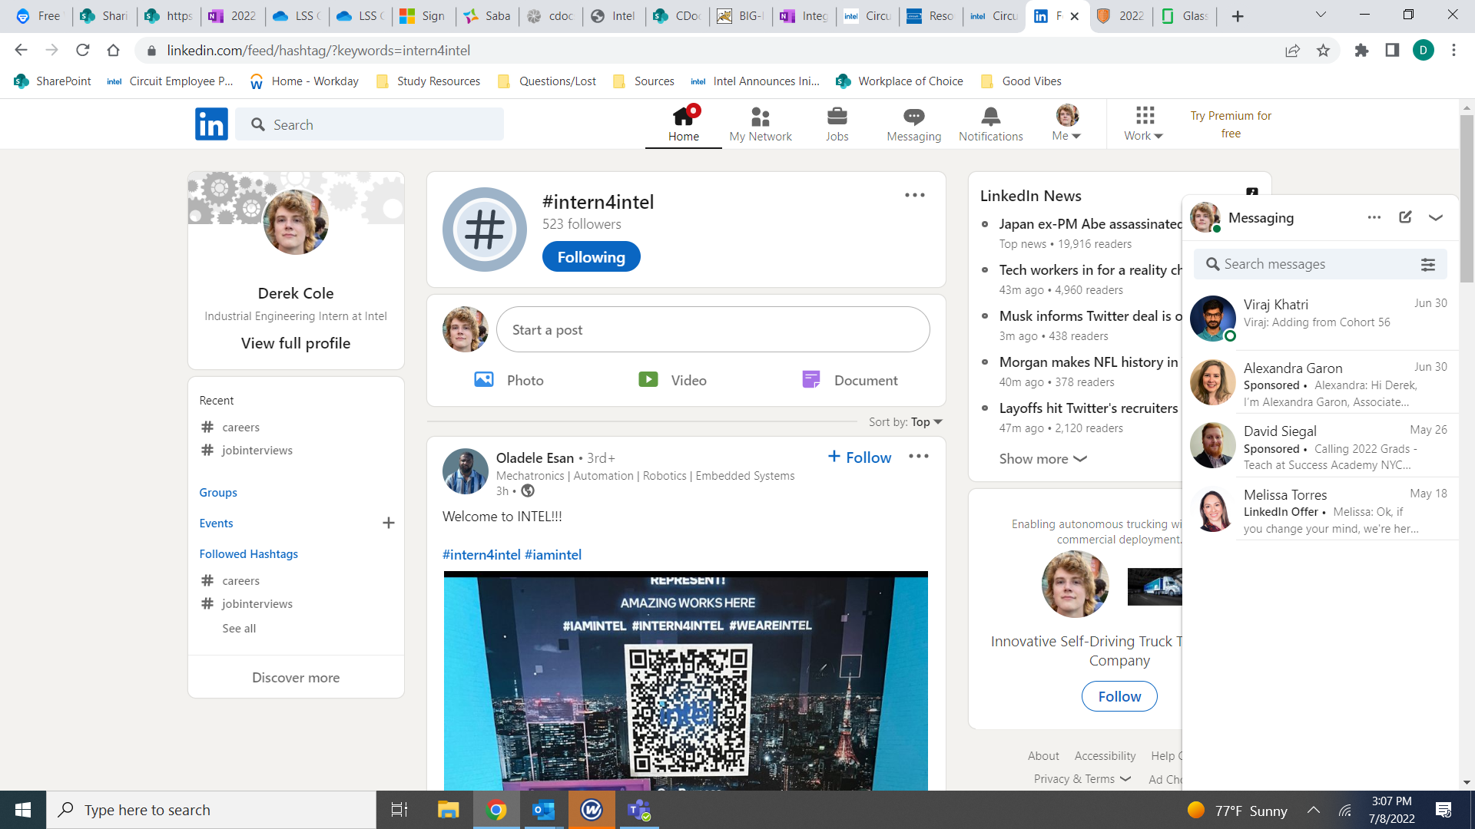This screenshot has height=829, width=1475.
Task: Follow Oladele Esan
Action: click(860, 457)
